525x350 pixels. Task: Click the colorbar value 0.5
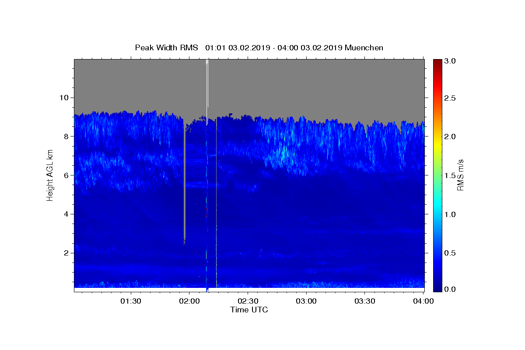click(450, 253)
